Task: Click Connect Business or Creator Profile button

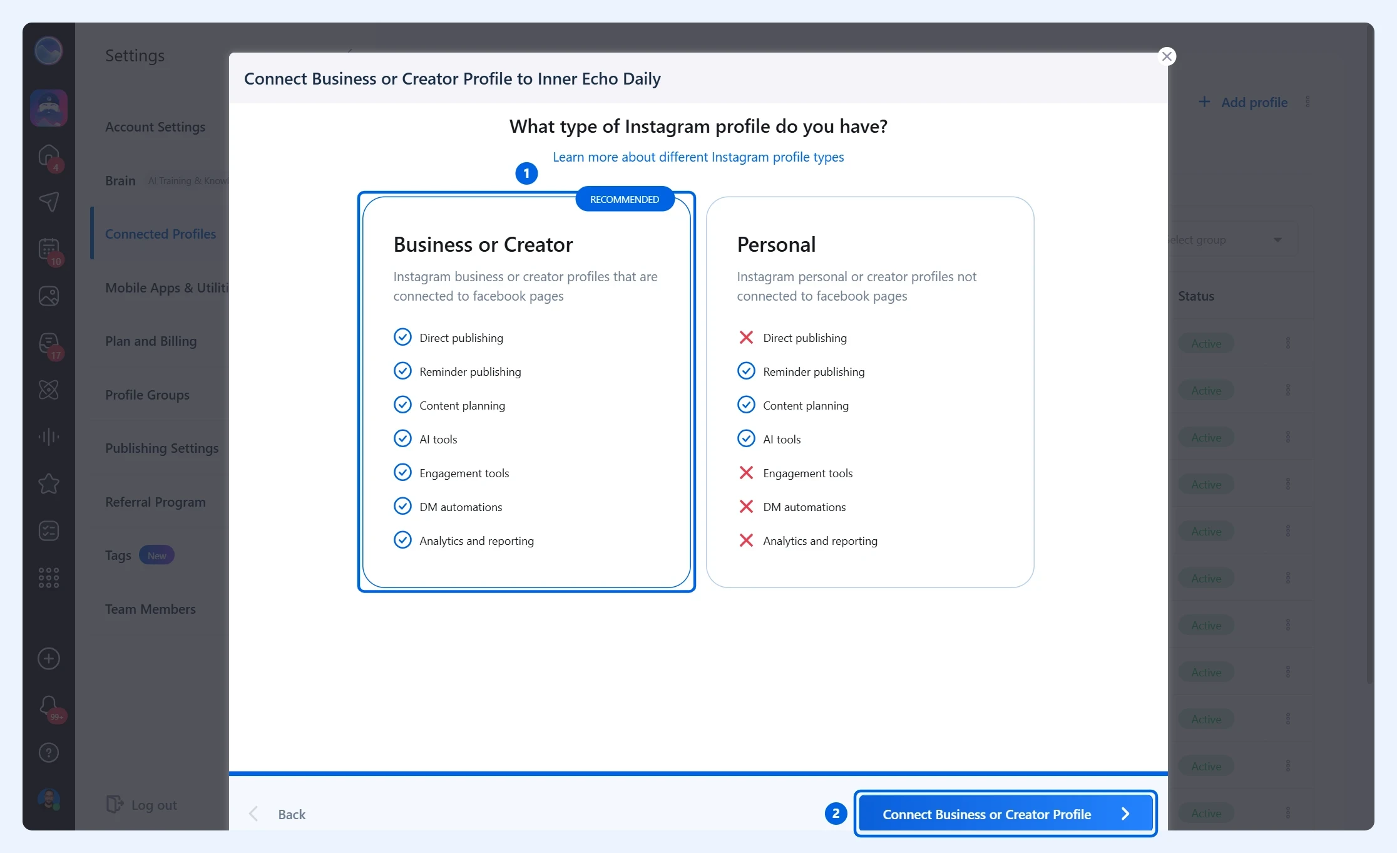Action: 1005,814
